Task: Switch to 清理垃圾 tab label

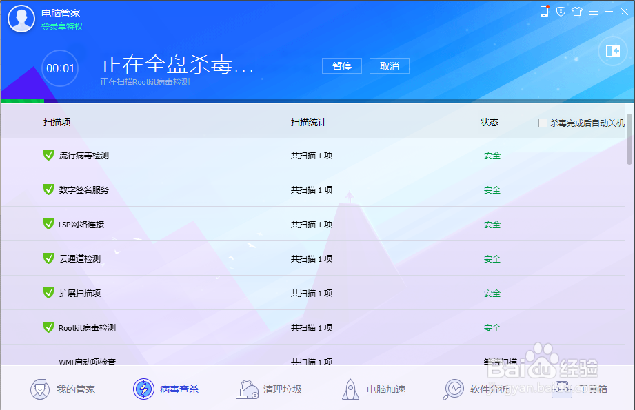Action: [x=283, y=389]
